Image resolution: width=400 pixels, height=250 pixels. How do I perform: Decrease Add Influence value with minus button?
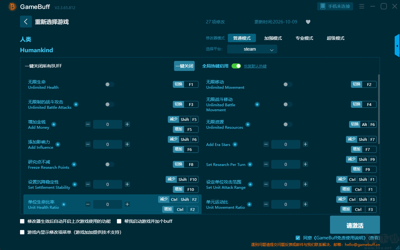[88, 144]
